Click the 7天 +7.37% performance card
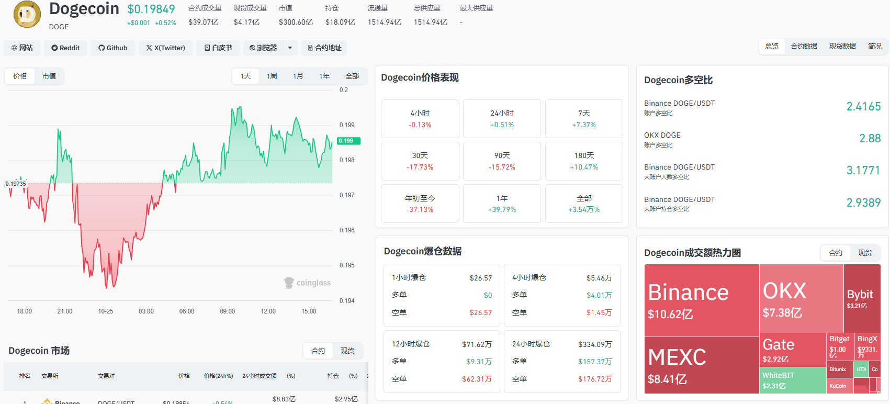This screenshot has height=404, width=890. (584, 119)
